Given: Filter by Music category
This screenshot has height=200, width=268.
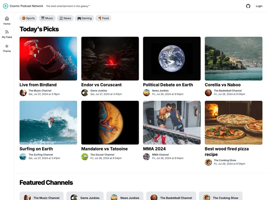Looking at the screenshot, I should coord(47,18).
